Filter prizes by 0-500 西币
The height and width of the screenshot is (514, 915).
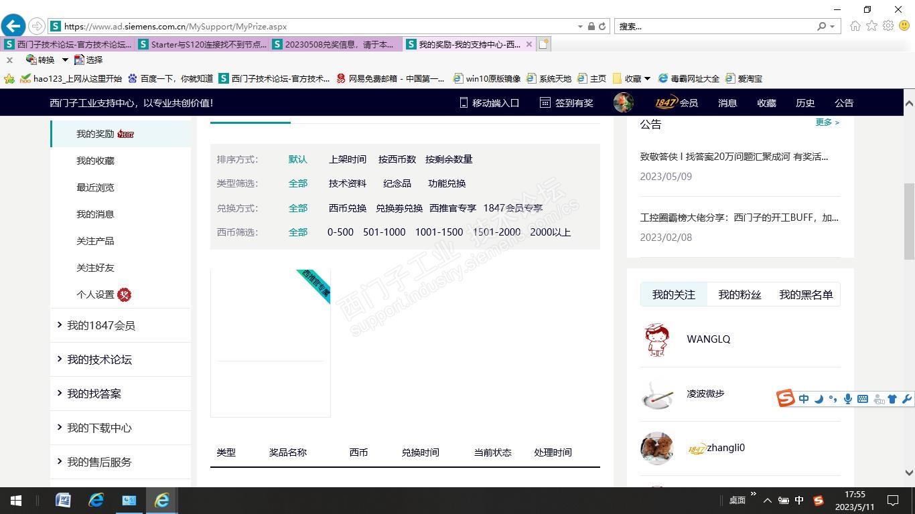[340, 232]
